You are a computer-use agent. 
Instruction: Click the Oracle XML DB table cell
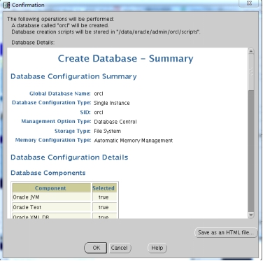(x=52, y=216)
